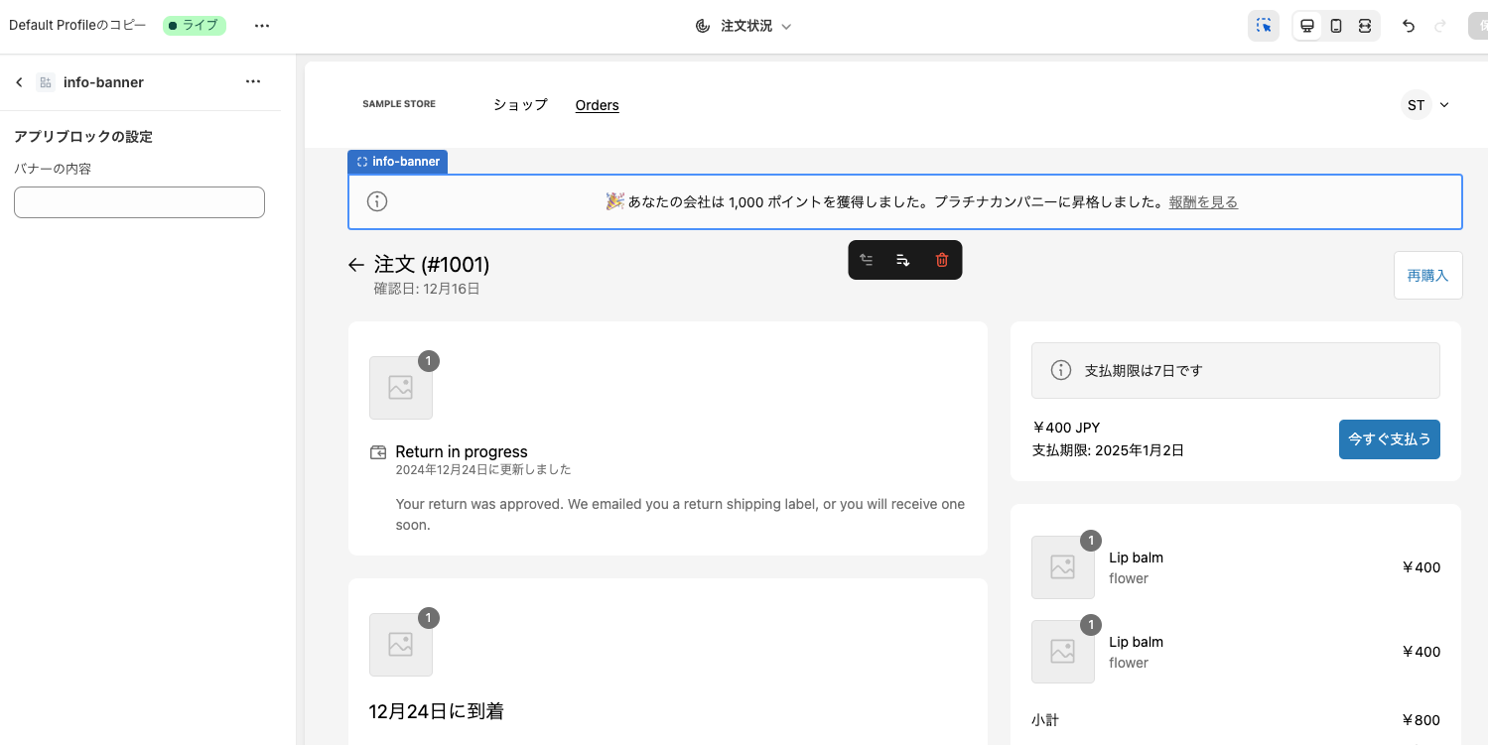The image size is (1488, 745).
Task: Click the 2024年12月24日に更新しました text
Action: (x=483, y=470)
